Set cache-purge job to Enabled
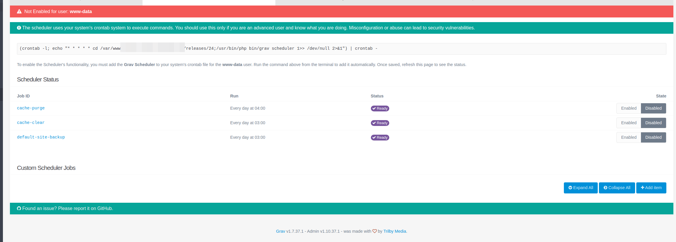 629,108
